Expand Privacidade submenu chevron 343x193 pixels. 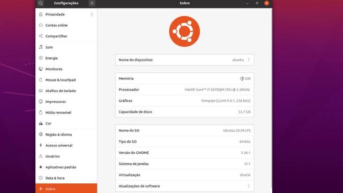pos(92,14)
